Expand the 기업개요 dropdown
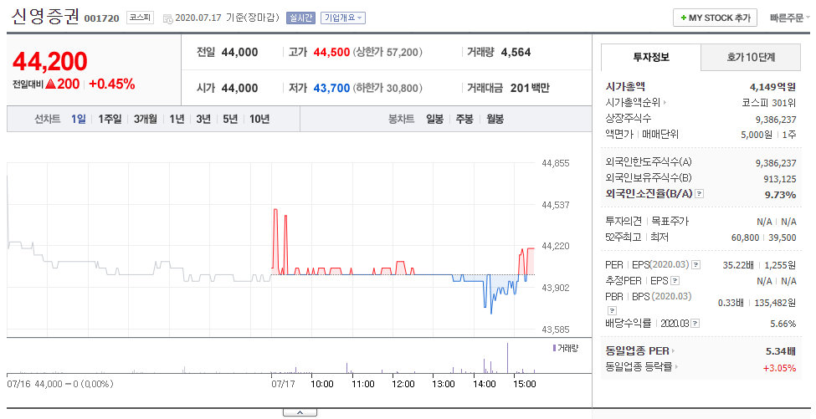This screenshot has height=419, width=816. coord(343,18)
